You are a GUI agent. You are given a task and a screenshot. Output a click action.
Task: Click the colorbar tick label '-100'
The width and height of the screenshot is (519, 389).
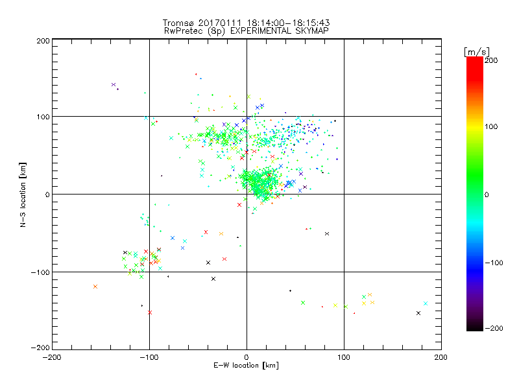494,263
